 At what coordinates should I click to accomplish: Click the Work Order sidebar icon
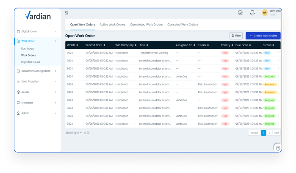(x=18, y=41)
